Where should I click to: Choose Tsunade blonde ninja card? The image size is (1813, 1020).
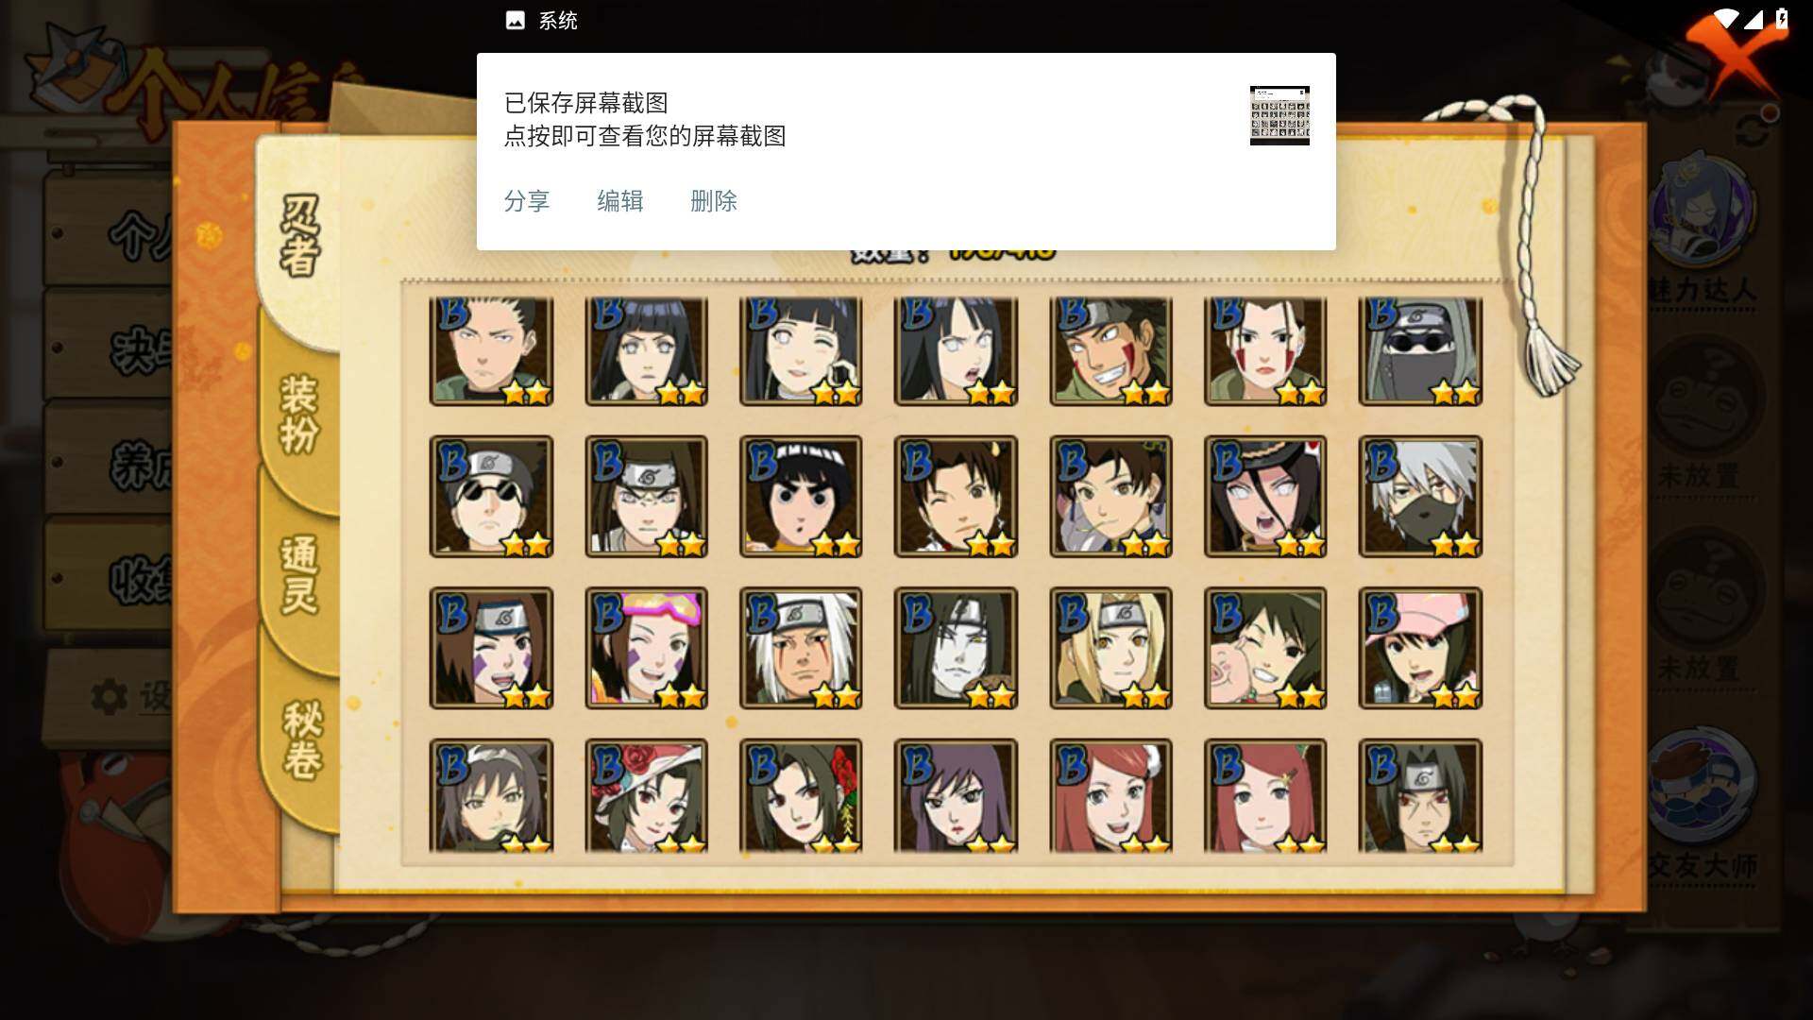coord(1110,648)
